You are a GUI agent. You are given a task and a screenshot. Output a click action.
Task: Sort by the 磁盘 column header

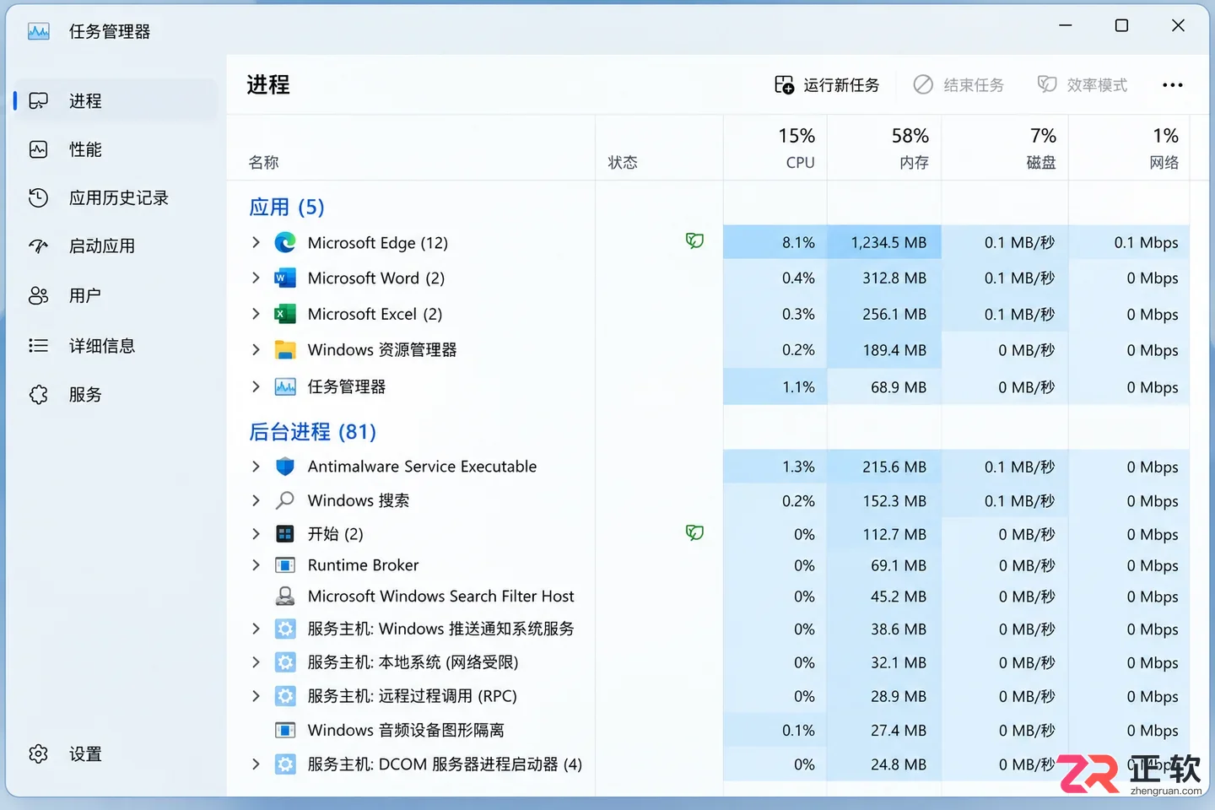click(1005, 148)
